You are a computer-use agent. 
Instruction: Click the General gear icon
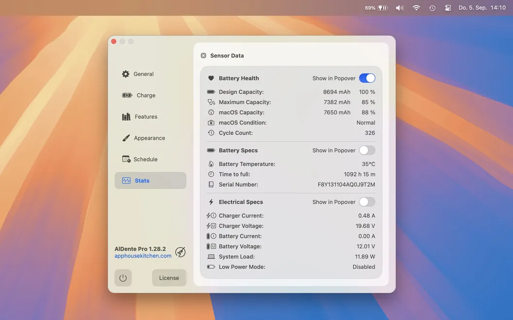[x=126, y=74]
